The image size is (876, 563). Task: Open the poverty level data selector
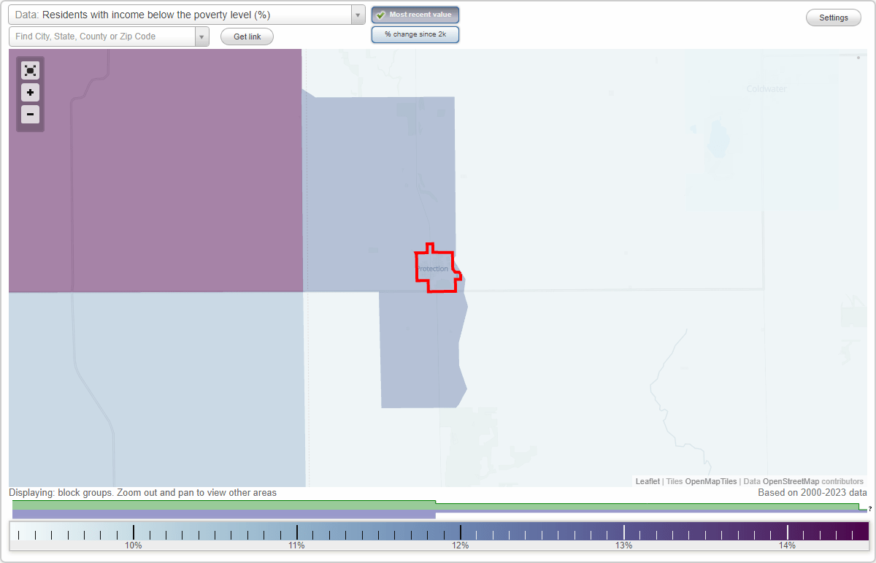pos(182,14)
